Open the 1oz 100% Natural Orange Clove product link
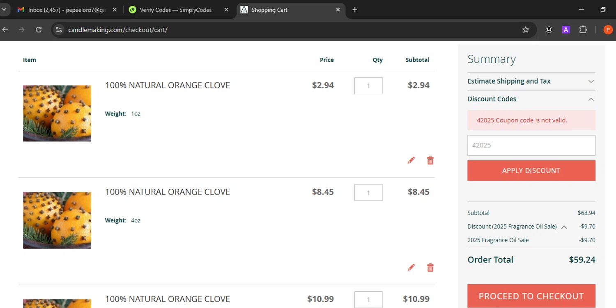616x308 pixels. [168, 85]
